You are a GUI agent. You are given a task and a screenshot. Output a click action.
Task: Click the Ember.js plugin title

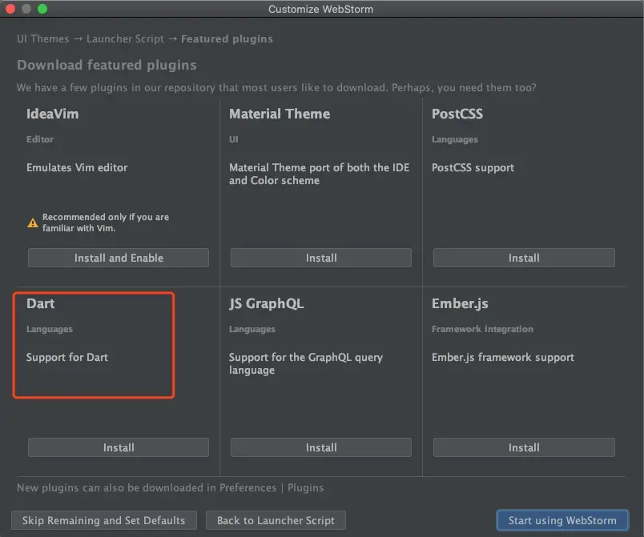(x=460, y=303)
